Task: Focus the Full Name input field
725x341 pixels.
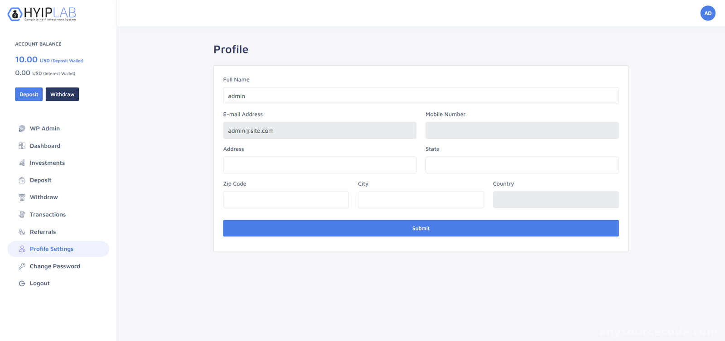Action: pyautogui.click(x=420, y=96)
